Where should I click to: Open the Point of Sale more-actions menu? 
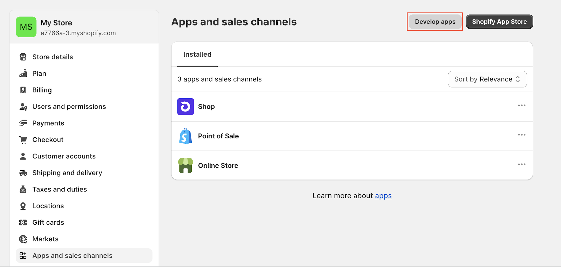(521, 135)
